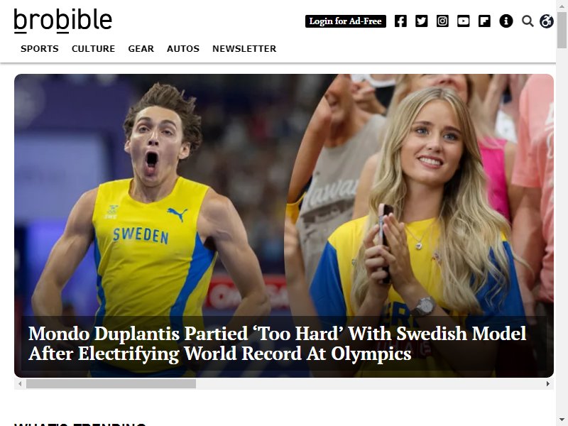The width and height of the screenshot is (568, 426).
Task: Click the Login for Ad-Free button
Action: pyautogui.click(x=346, y=21)
